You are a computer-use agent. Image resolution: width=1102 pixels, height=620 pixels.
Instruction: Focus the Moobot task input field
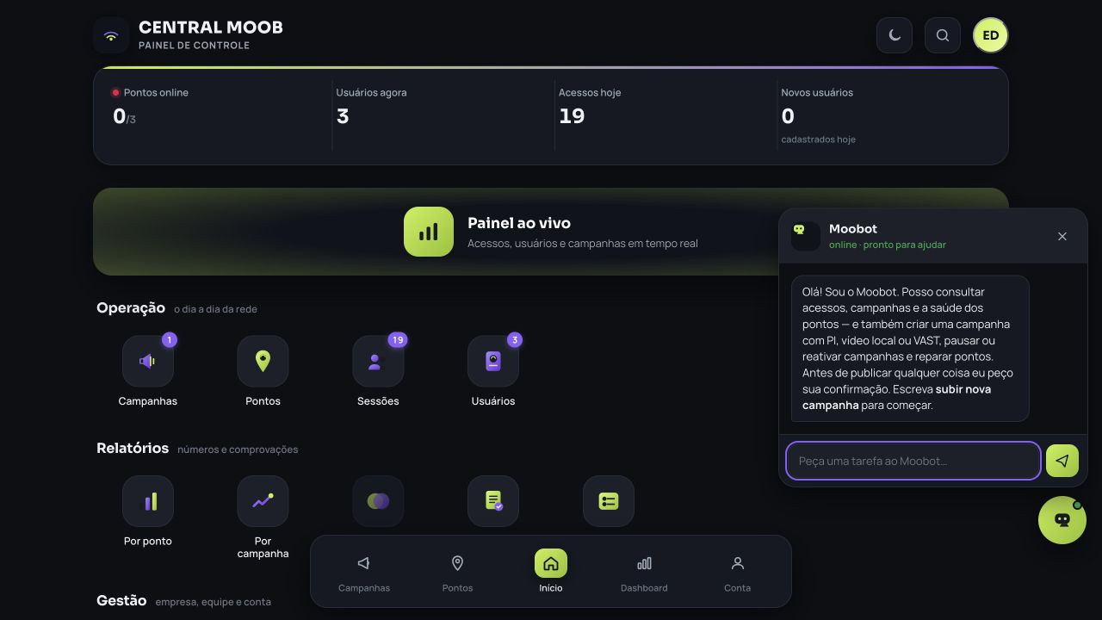click(x=913, y=461)
